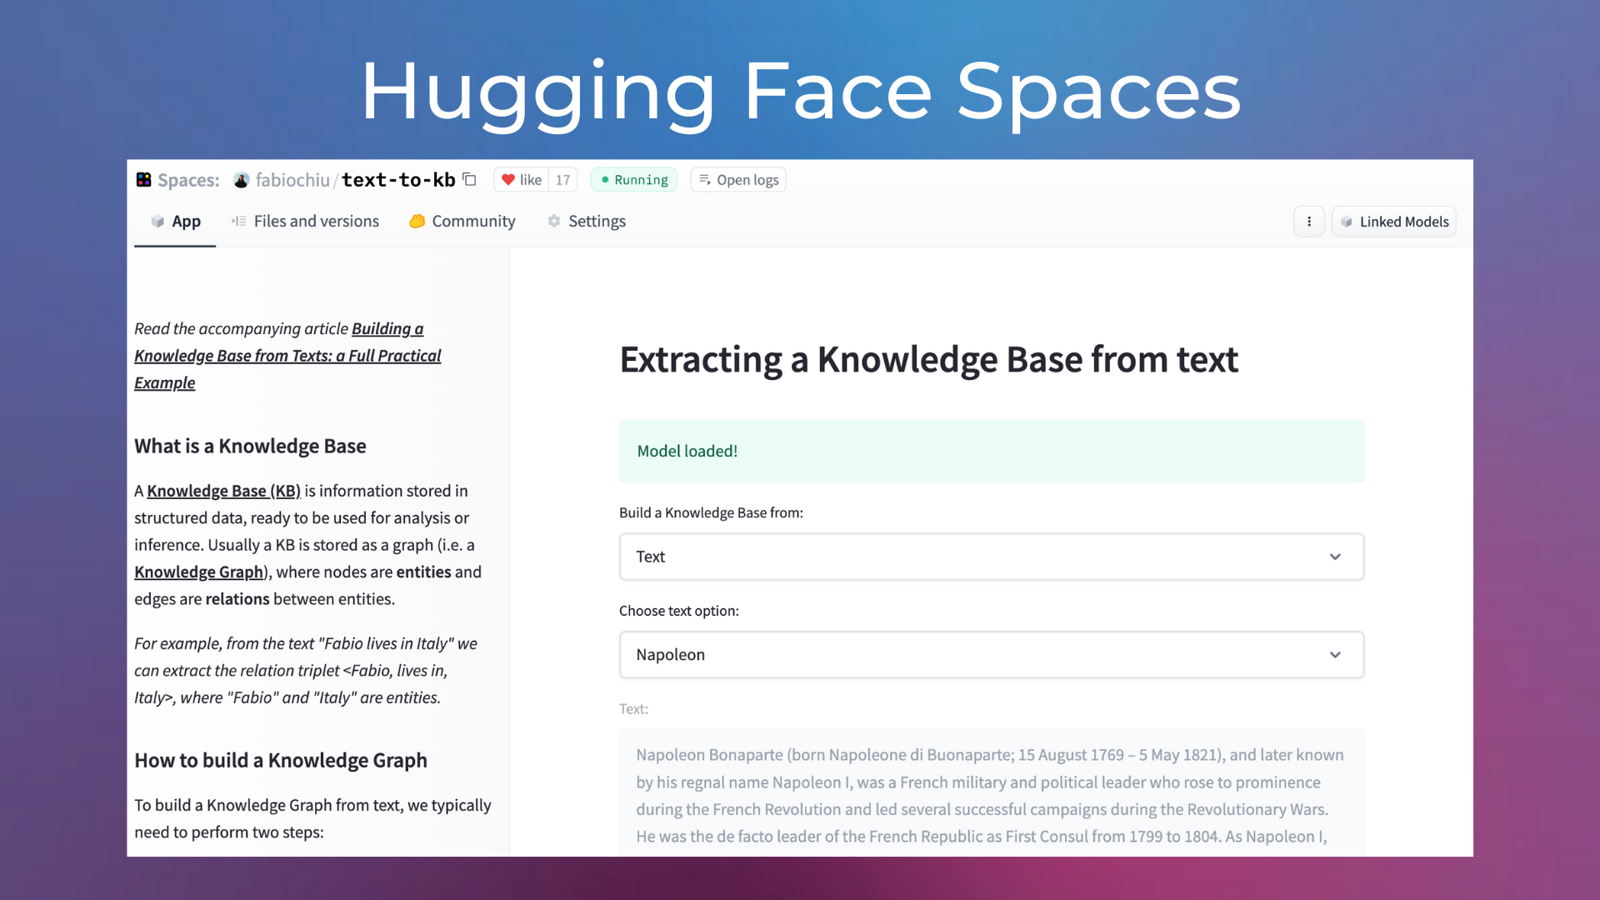Click the Open logs icon button
The height and width of the screenshot is (900, 1600).
click(x=738, y=180)
